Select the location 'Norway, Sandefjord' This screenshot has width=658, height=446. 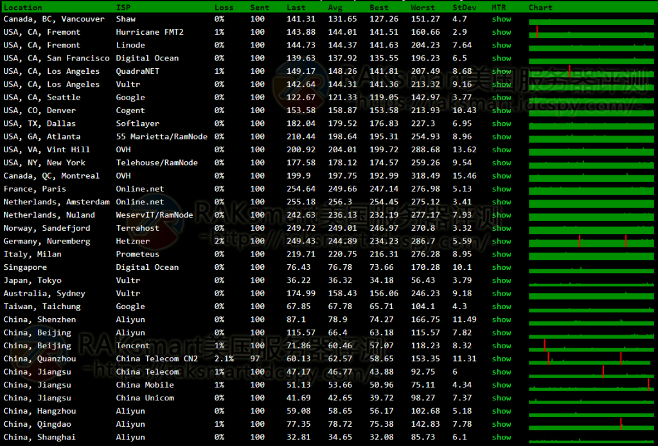point(46,228)
